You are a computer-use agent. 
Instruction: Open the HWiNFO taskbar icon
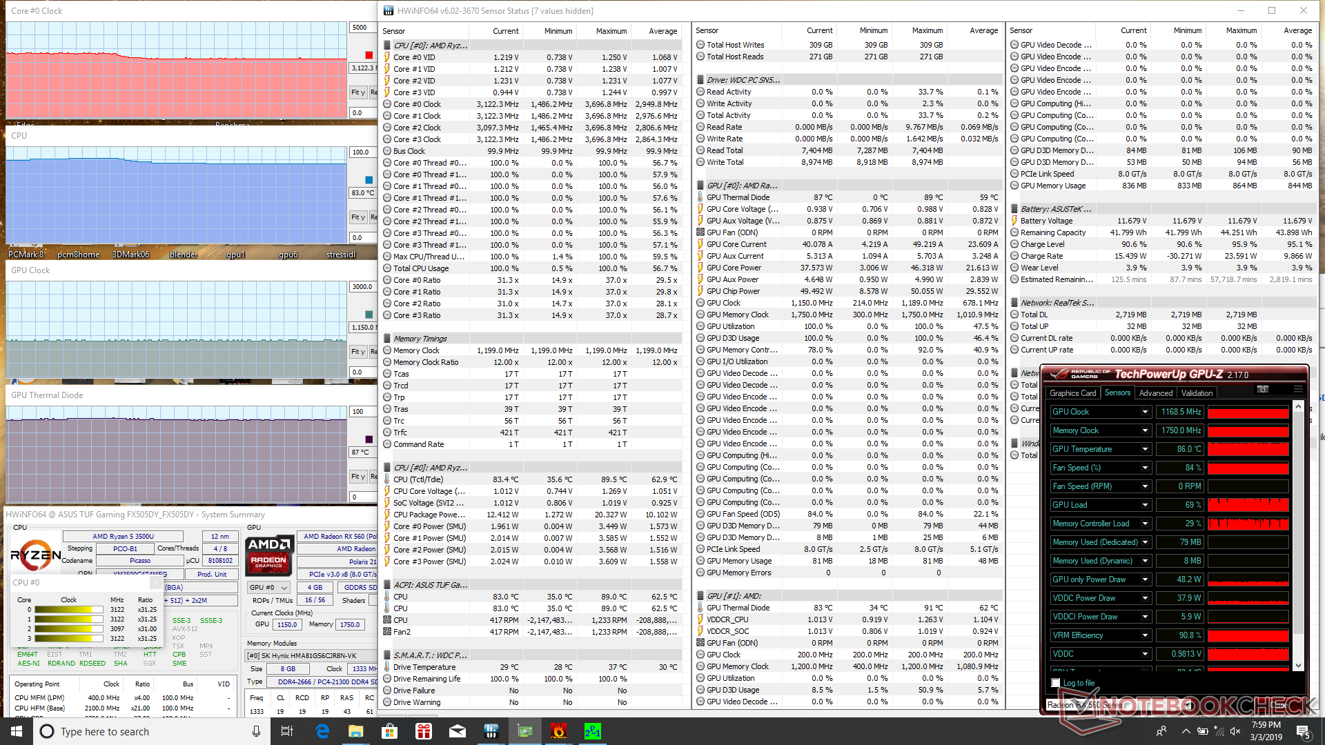click(491, 731)
